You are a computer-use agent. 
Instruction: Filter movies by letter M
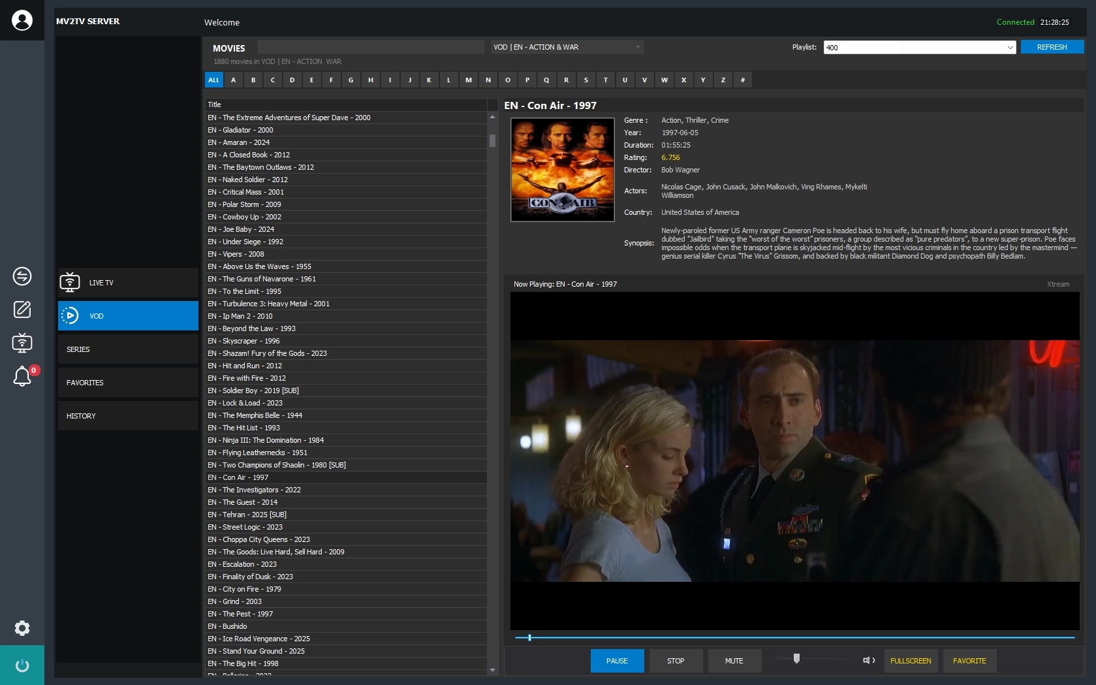[x=469, y=80]
